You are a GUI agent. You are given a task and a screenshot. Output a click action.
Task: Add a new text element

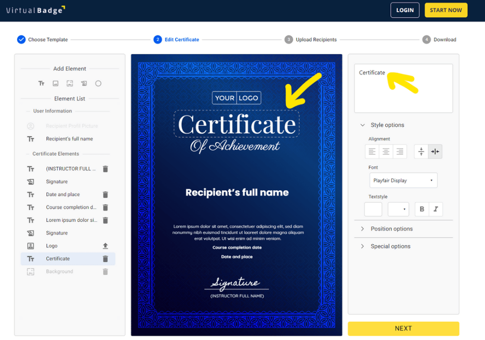point(41,83)
